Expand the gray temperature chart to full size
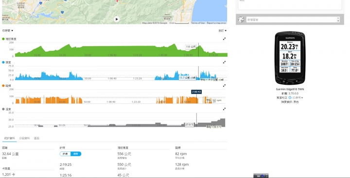Image resolution: width=350 pixels, height=178 pixels. tap(224, 109)
